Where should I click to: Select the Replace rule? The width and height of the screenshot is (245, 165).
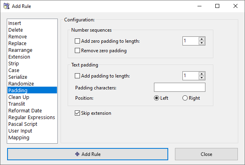(32, 43)
